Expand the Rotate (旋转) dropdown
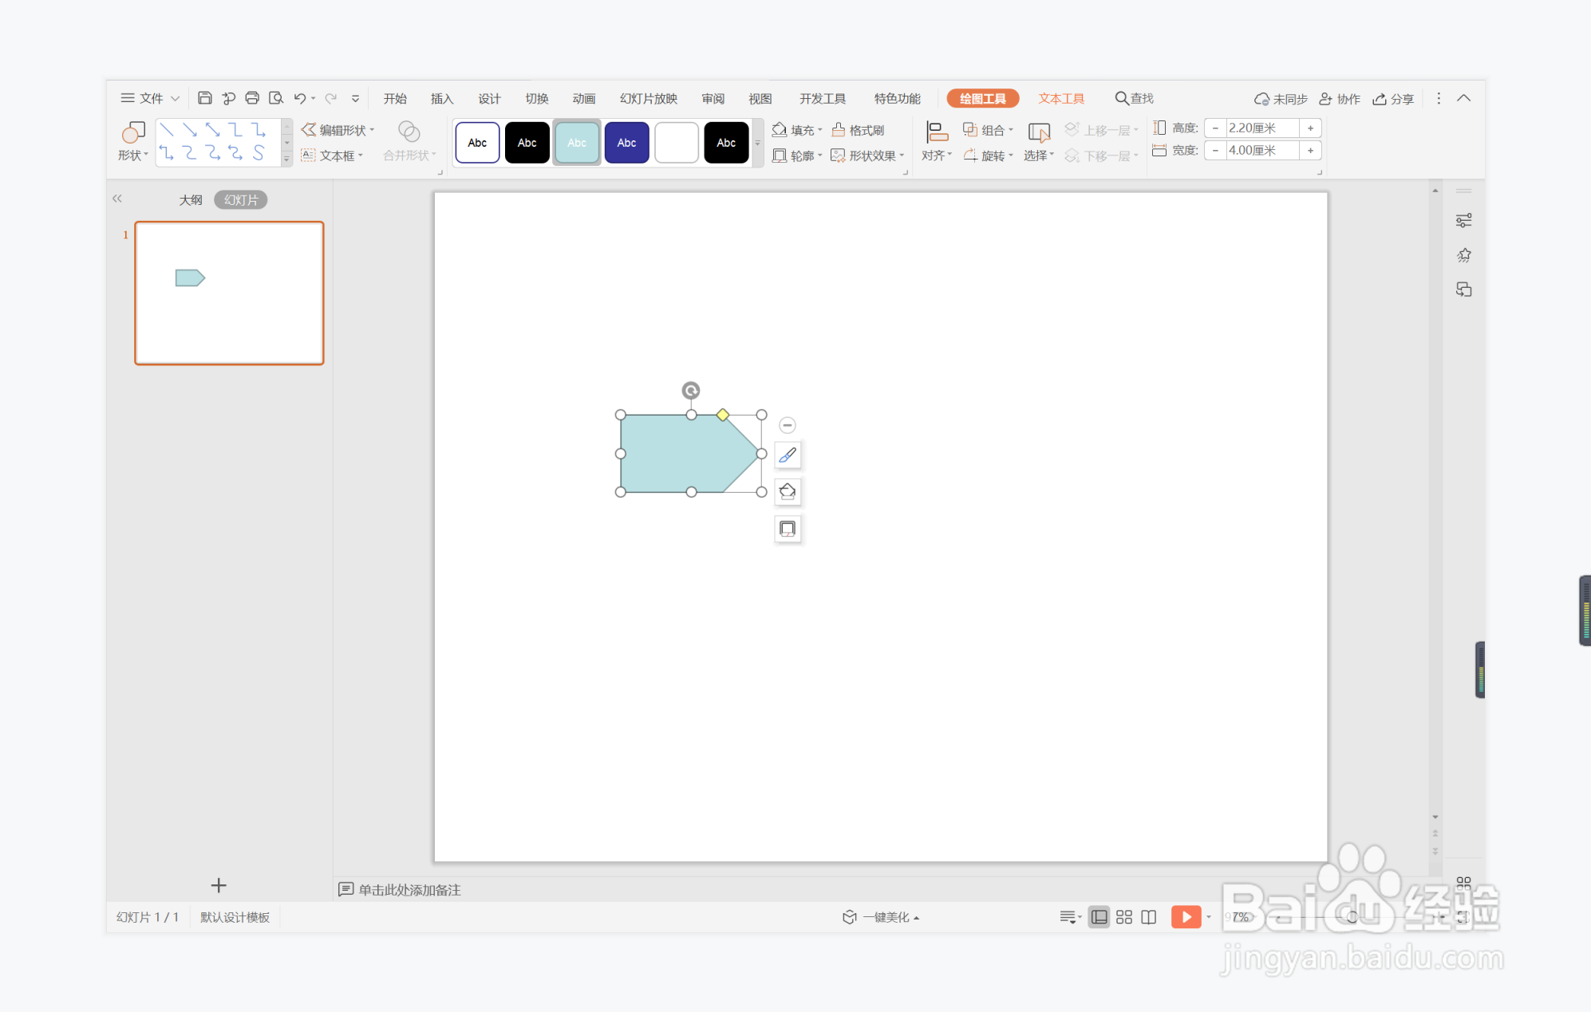 click(x=1011, y=156)
